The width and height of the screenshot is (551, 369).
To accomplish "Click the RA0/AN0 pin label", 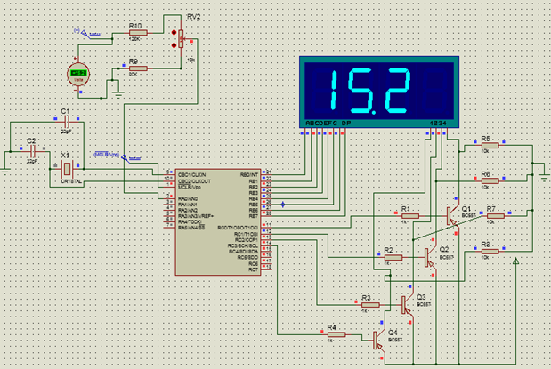I will (188, 198).
